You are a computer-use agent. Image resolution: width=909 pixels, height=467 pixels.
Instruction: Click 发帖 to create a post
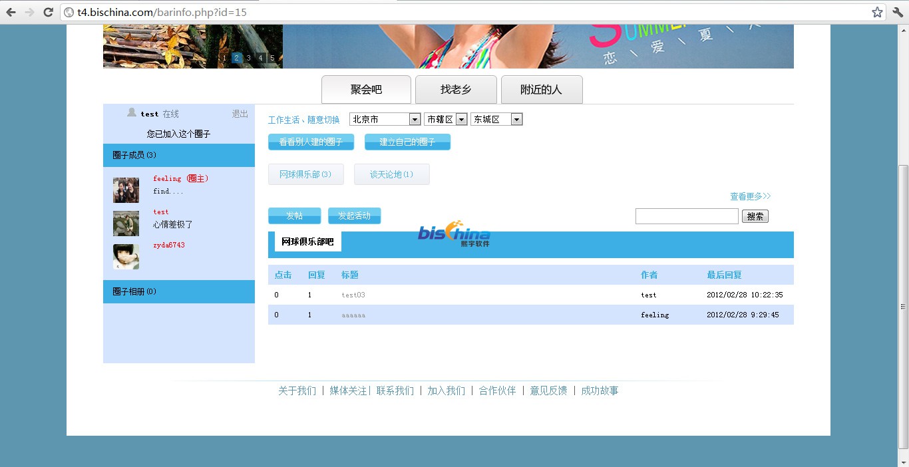coord(294,216)
